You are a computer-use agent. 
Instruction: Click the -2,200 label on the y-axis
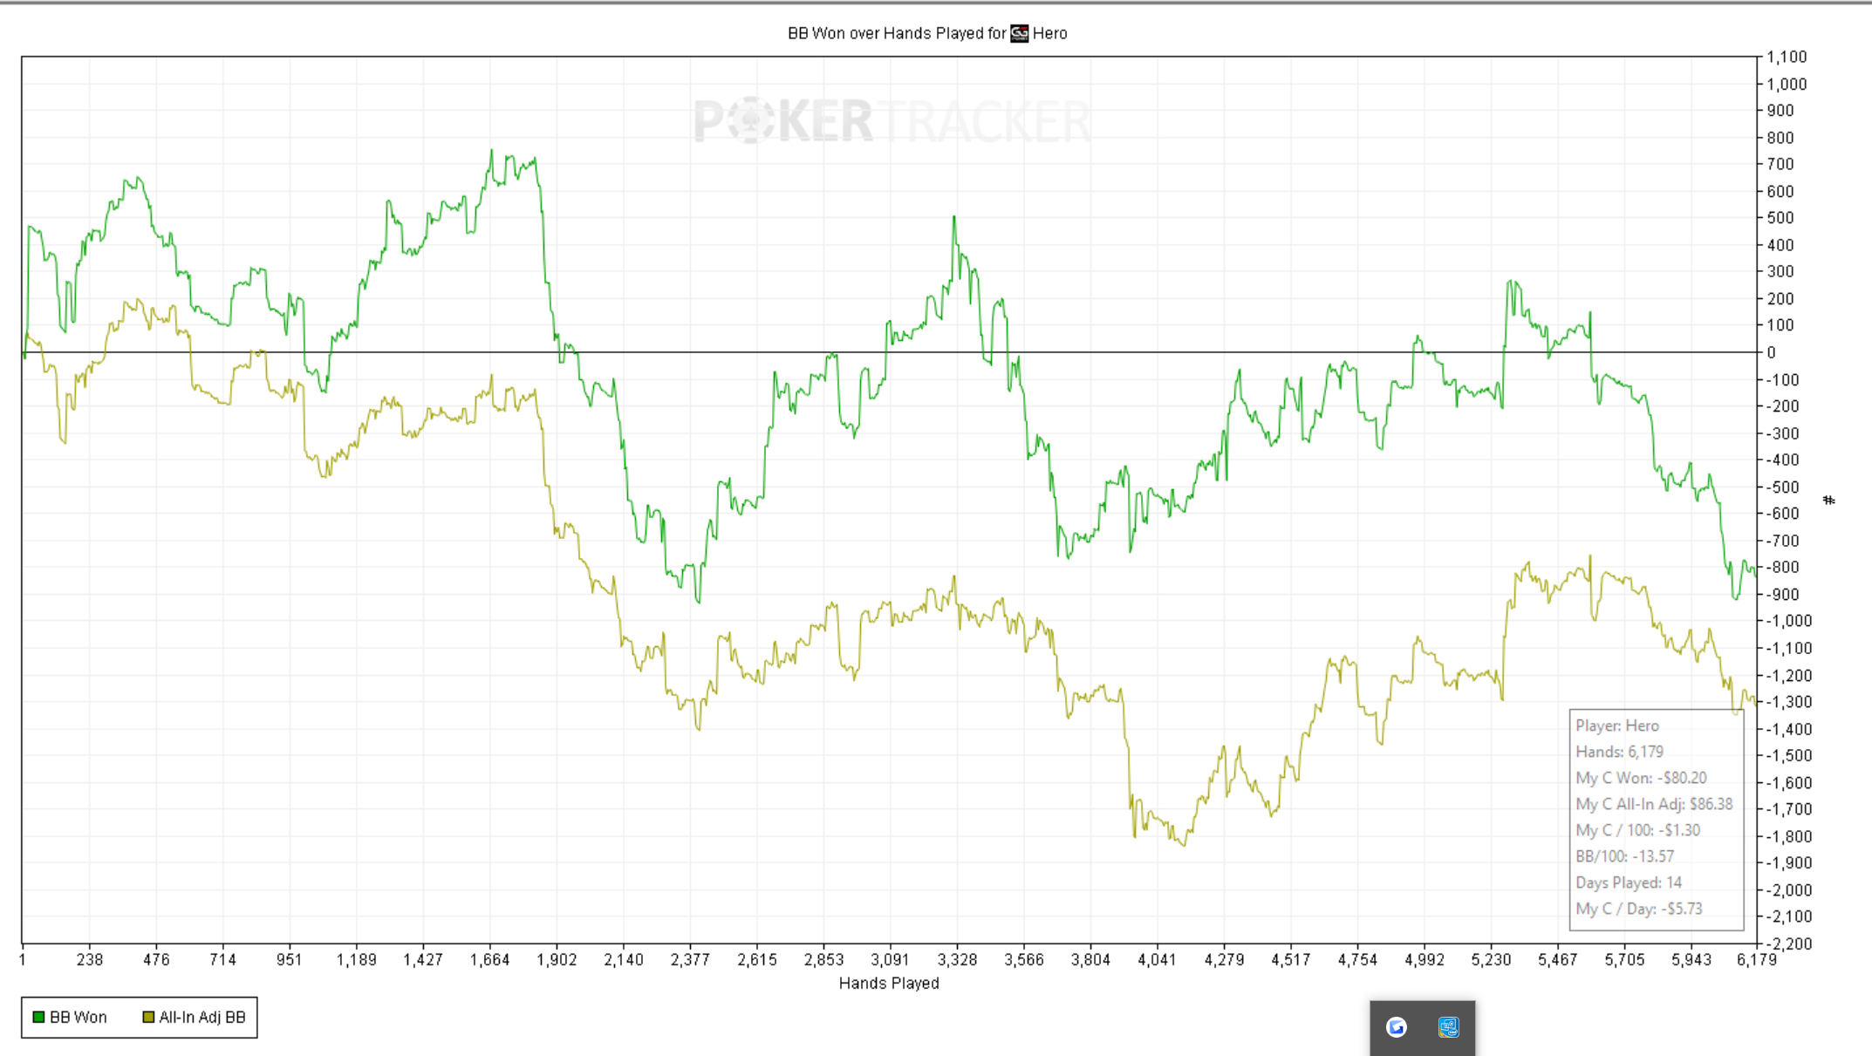pyautogui.click(x=1789, y=944)
